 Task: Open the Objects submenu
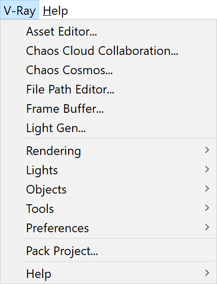coord(120,190)
